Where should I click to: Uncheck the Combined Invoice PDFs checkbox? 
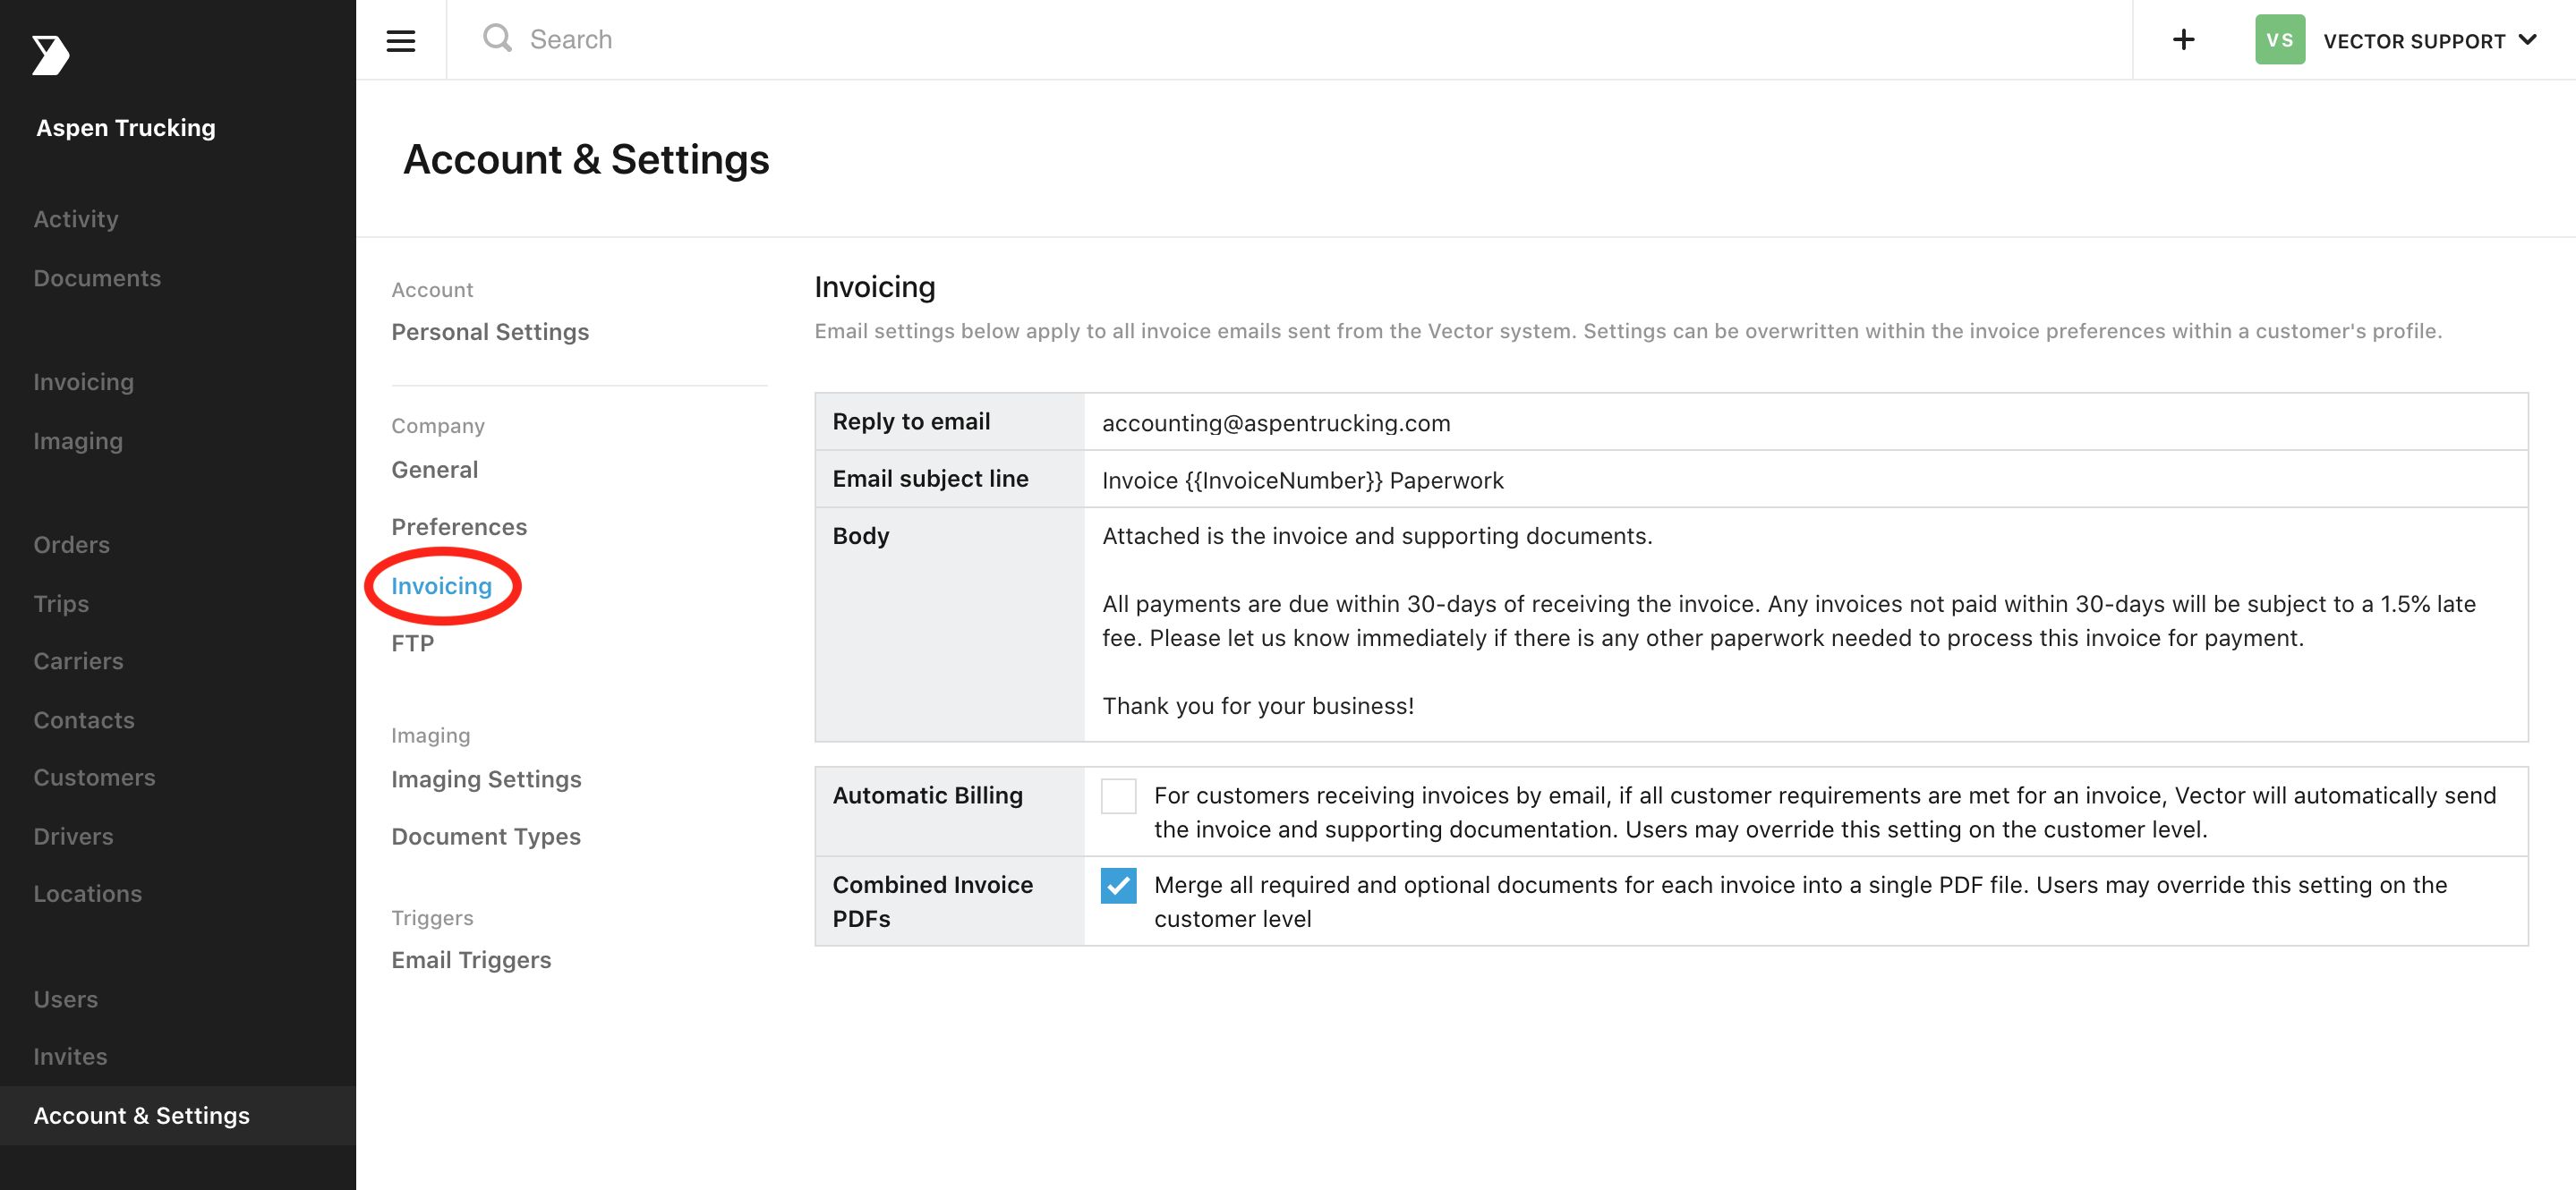click(1118, 885)
